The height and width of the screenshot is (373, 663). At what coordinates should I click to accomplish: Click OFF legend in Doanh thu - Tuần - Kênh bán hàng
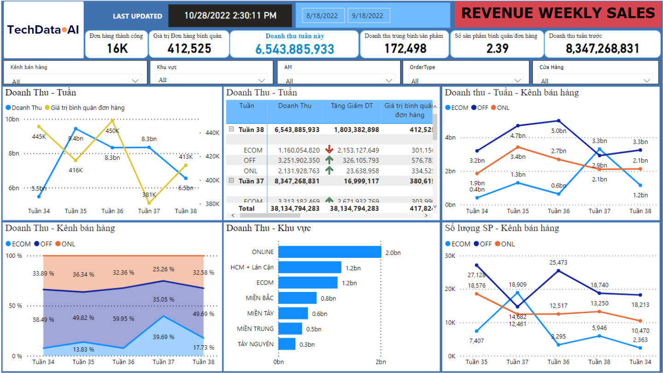[x=479, y=108]
